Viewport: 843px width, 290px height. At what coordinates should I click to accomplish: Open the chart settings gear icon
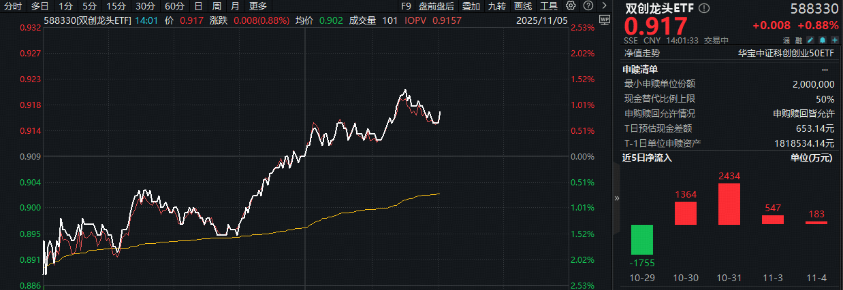tap(571, 6)
